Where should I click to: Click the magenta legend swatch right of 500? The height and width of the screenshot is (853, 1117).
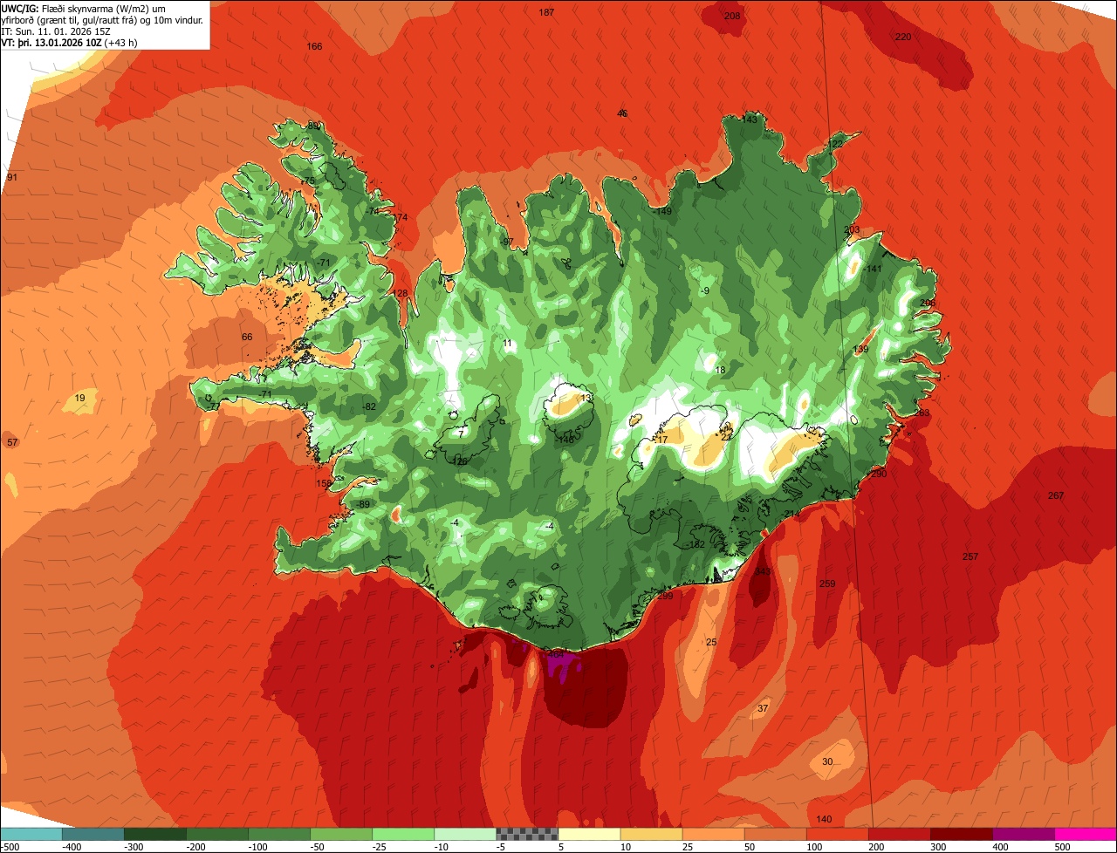(1085, 834)
